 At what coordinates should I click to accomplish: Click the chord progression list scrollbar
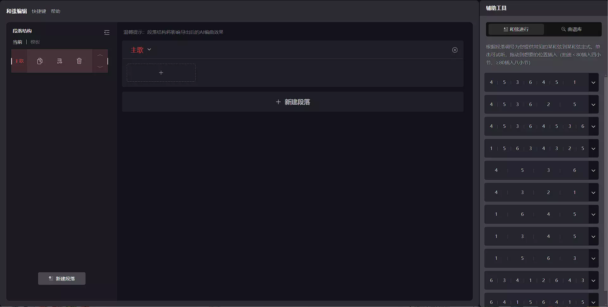[x=606, y=184]
